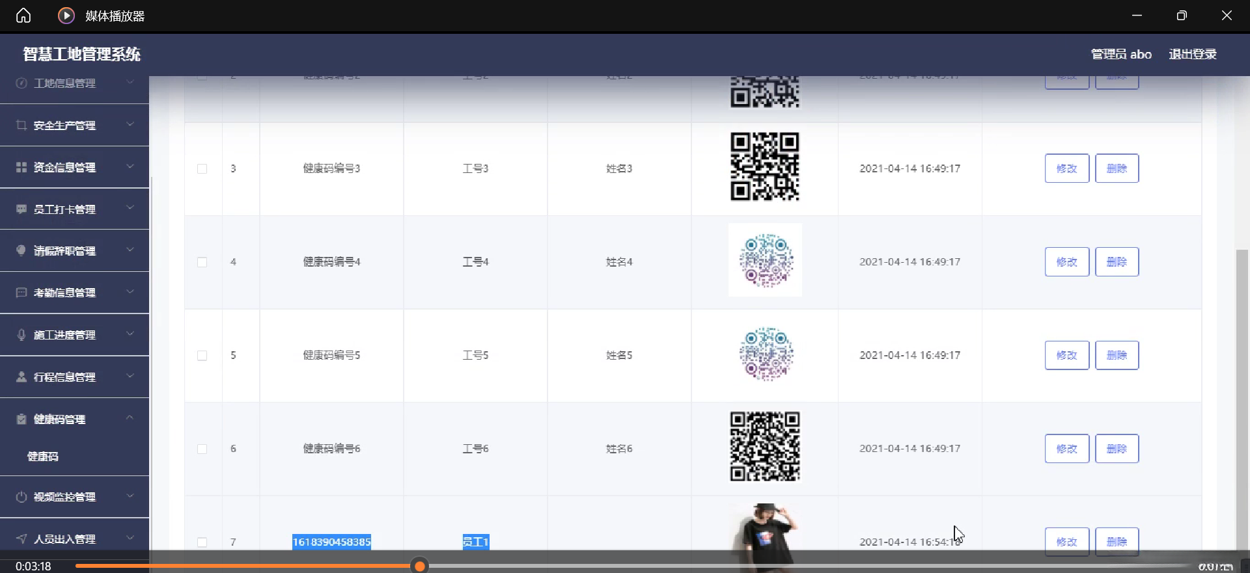The width and height of the screenshot is (1250, 573).
Task: Click the QR code image in row 3
Action: click(x=765, y=167)
